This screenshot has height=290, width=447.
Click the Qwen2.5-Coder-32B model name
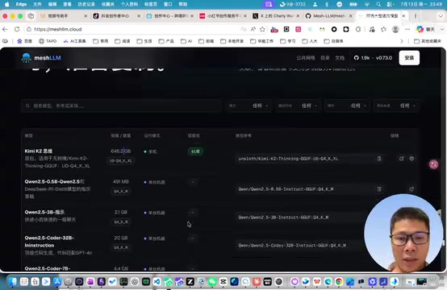49,242
